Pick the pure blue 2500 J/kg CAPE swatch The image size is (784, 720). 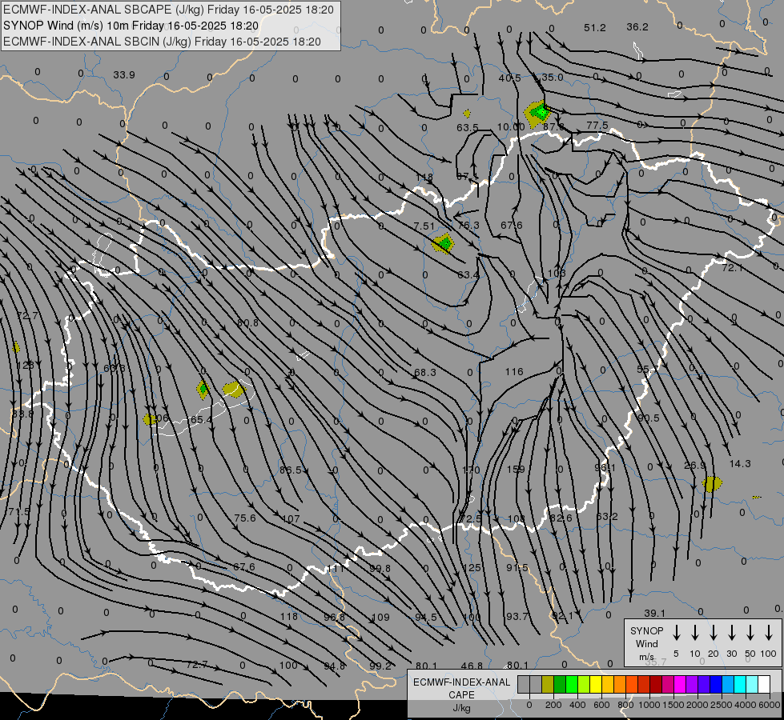pos(715,685)
